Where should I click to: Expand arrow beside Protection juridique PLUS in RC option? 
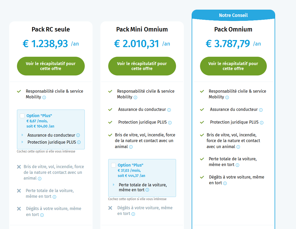[22, 142]
